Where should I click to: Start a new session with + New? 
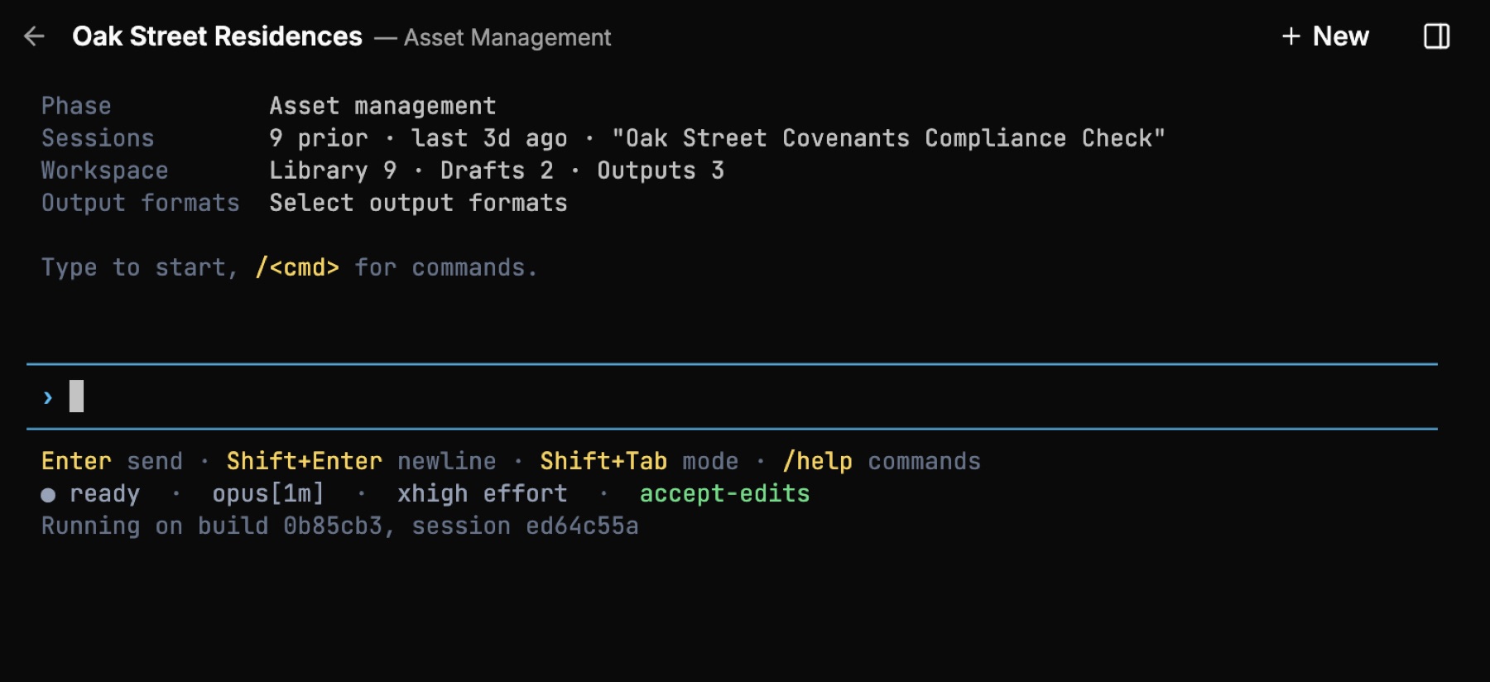(1325, 36)
